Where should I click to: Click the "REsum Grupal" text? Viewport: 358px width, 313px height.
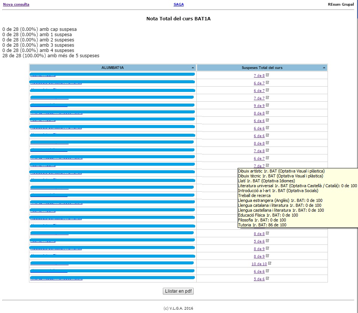point(341,5)
